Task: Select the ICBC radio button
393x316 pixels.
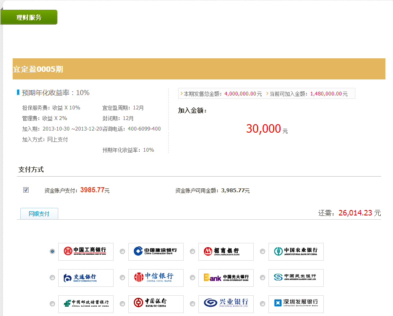Action: [x=52, y=251]
